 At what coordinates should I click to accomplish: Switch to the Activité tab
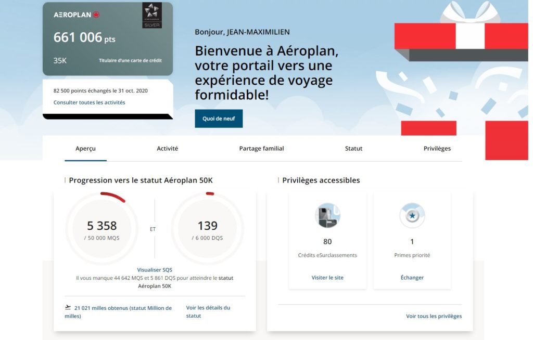pos(167,149)
